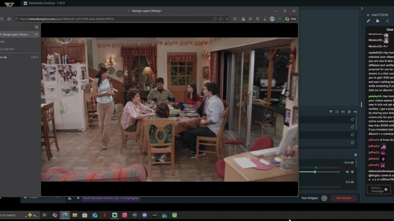Open Windows Task View
394x221 pixels.
coord(45,215)
